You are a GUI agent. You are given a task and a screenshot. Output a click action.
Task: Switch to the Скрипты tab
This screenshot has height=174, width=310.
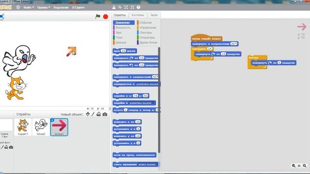click(x=120, y=15)
